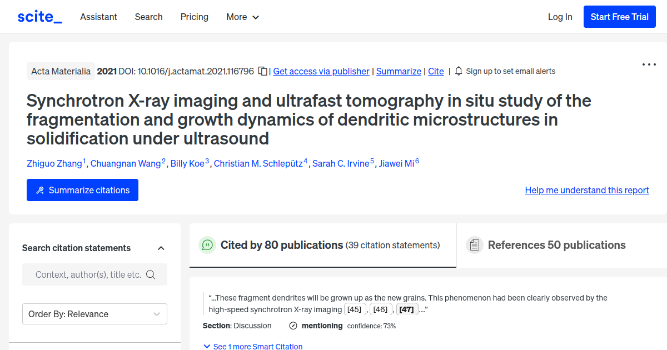Viewport: 667px width, 350px height.
Task: Collapse the Search citation statements panel
Action: pyautogui.click(x=161, y=248)
